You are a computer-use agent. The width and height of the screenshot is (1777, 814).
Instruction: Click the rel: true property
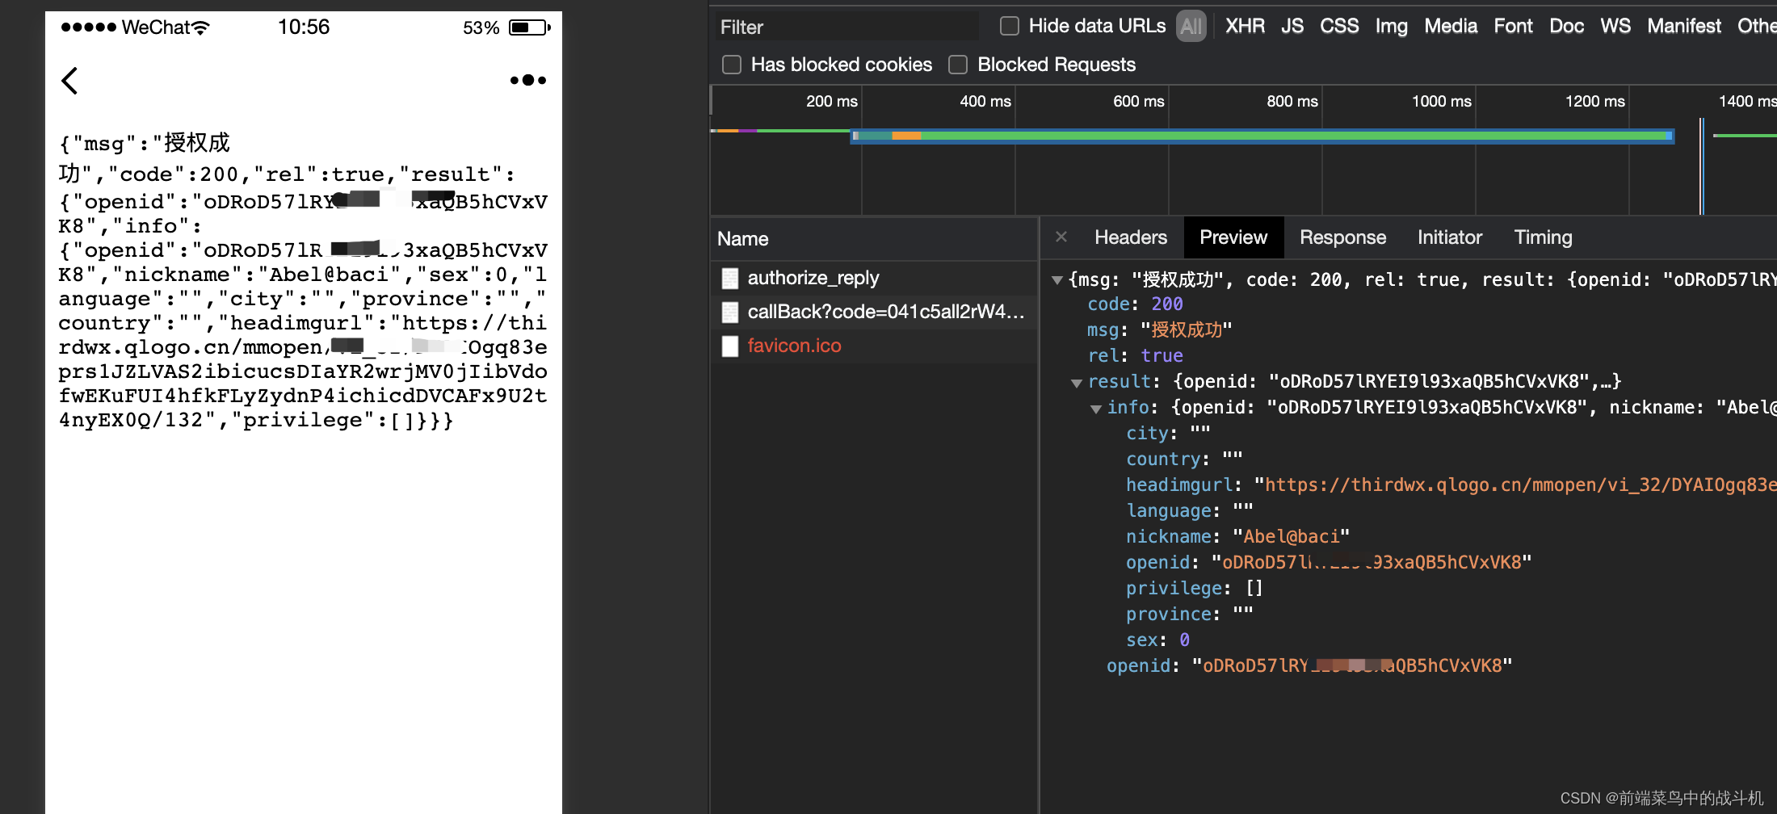[x=1135, y=355]
